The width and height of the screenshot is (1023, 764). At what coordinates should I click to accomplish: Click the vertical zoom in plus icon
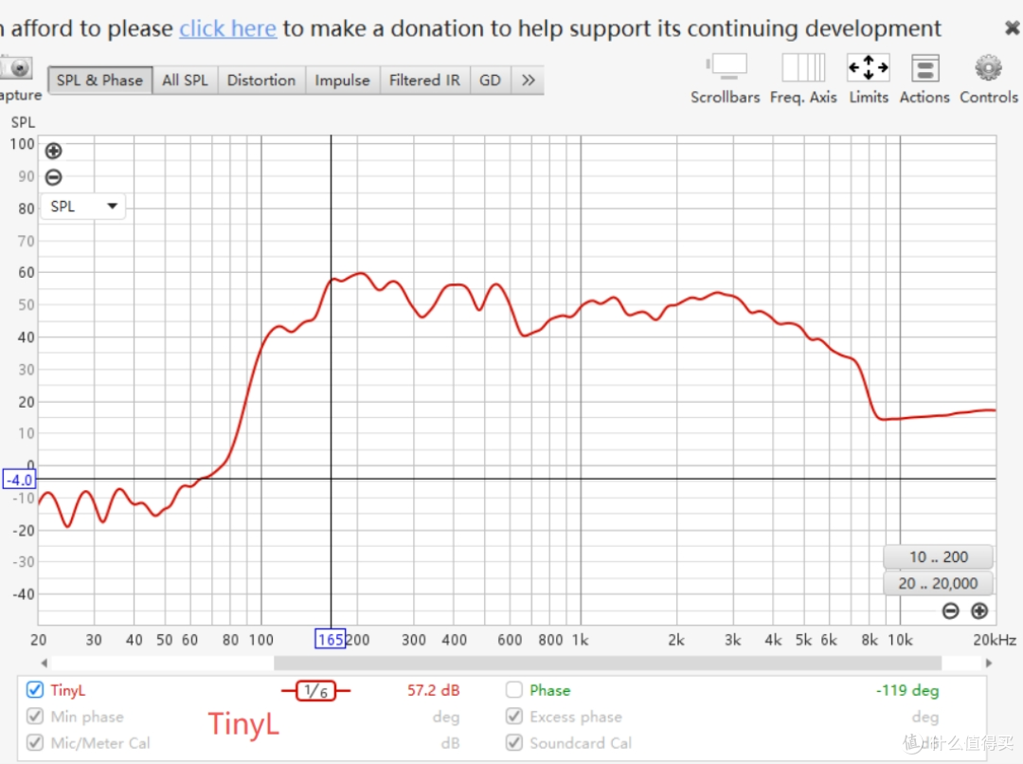53,151
